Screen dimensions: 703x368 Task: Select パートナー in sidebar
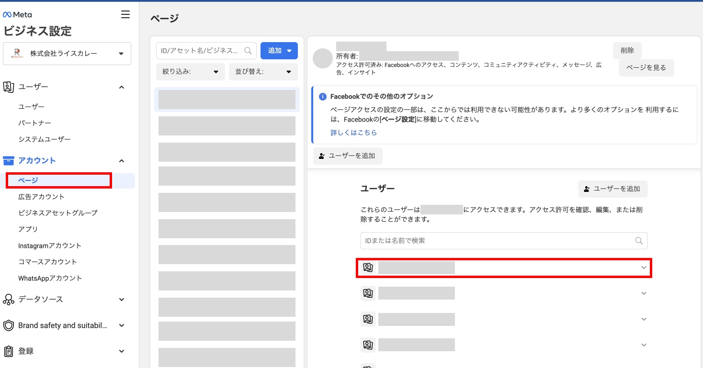[34, 123]
